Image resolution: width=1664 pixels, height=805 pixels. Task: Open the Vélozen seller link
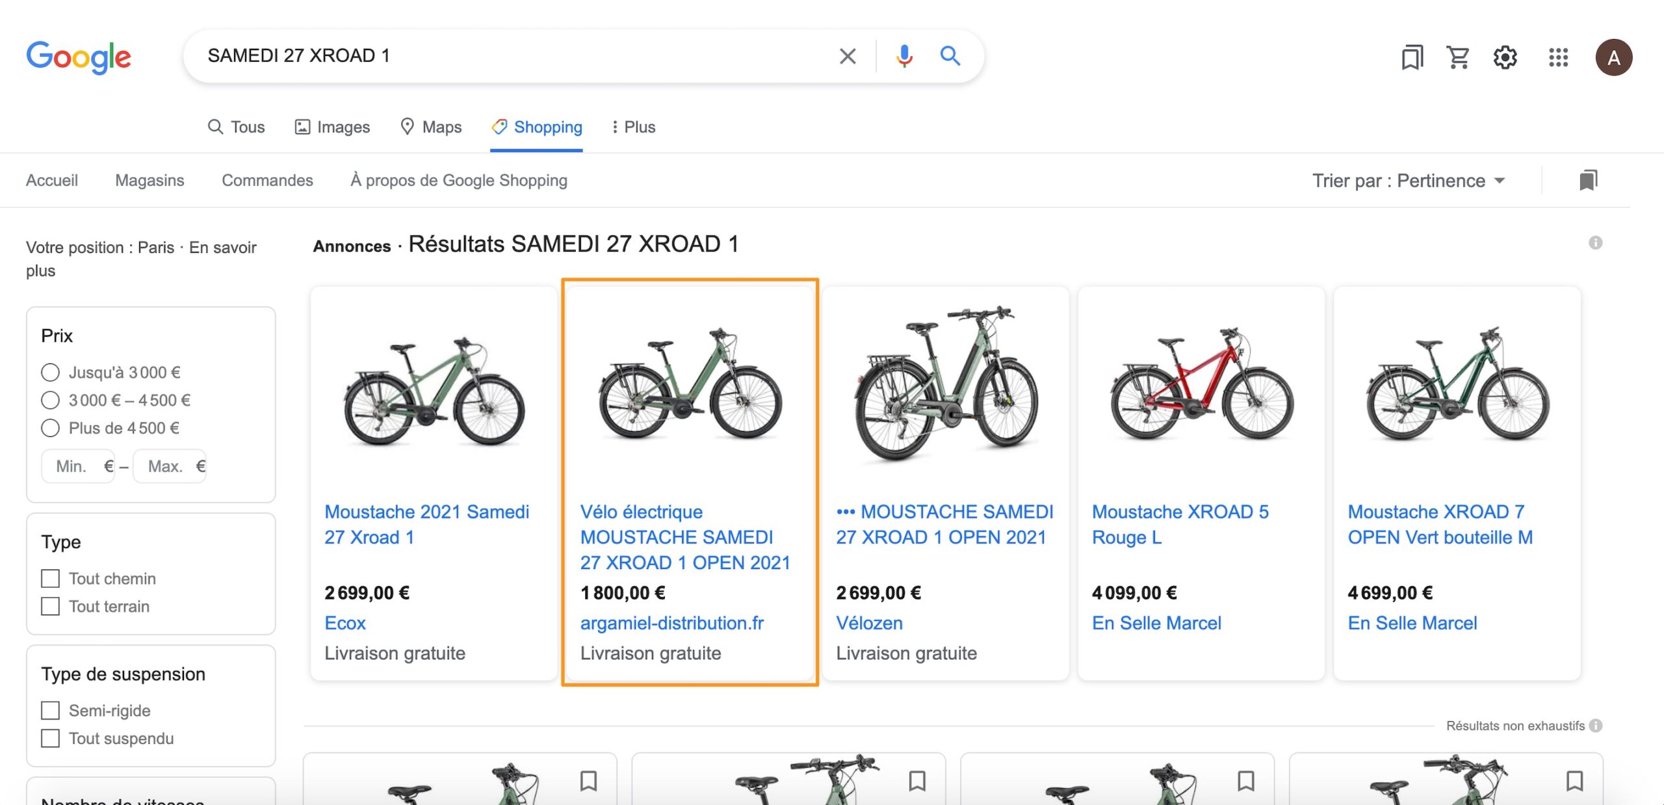click(x=869, y=623)
